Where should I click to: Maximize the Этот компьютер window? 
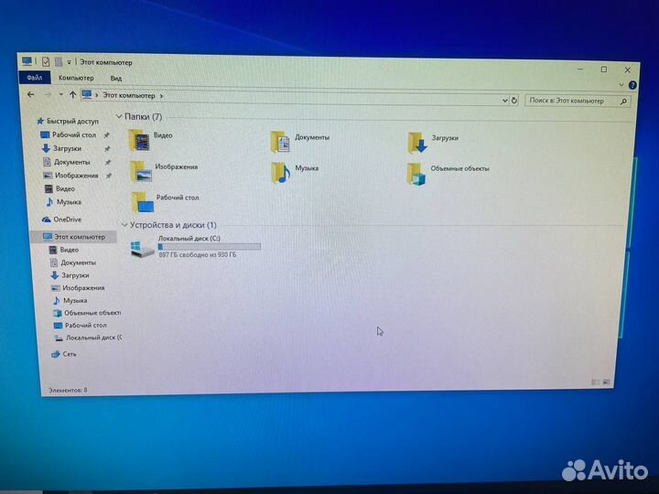tap(604, 70)
